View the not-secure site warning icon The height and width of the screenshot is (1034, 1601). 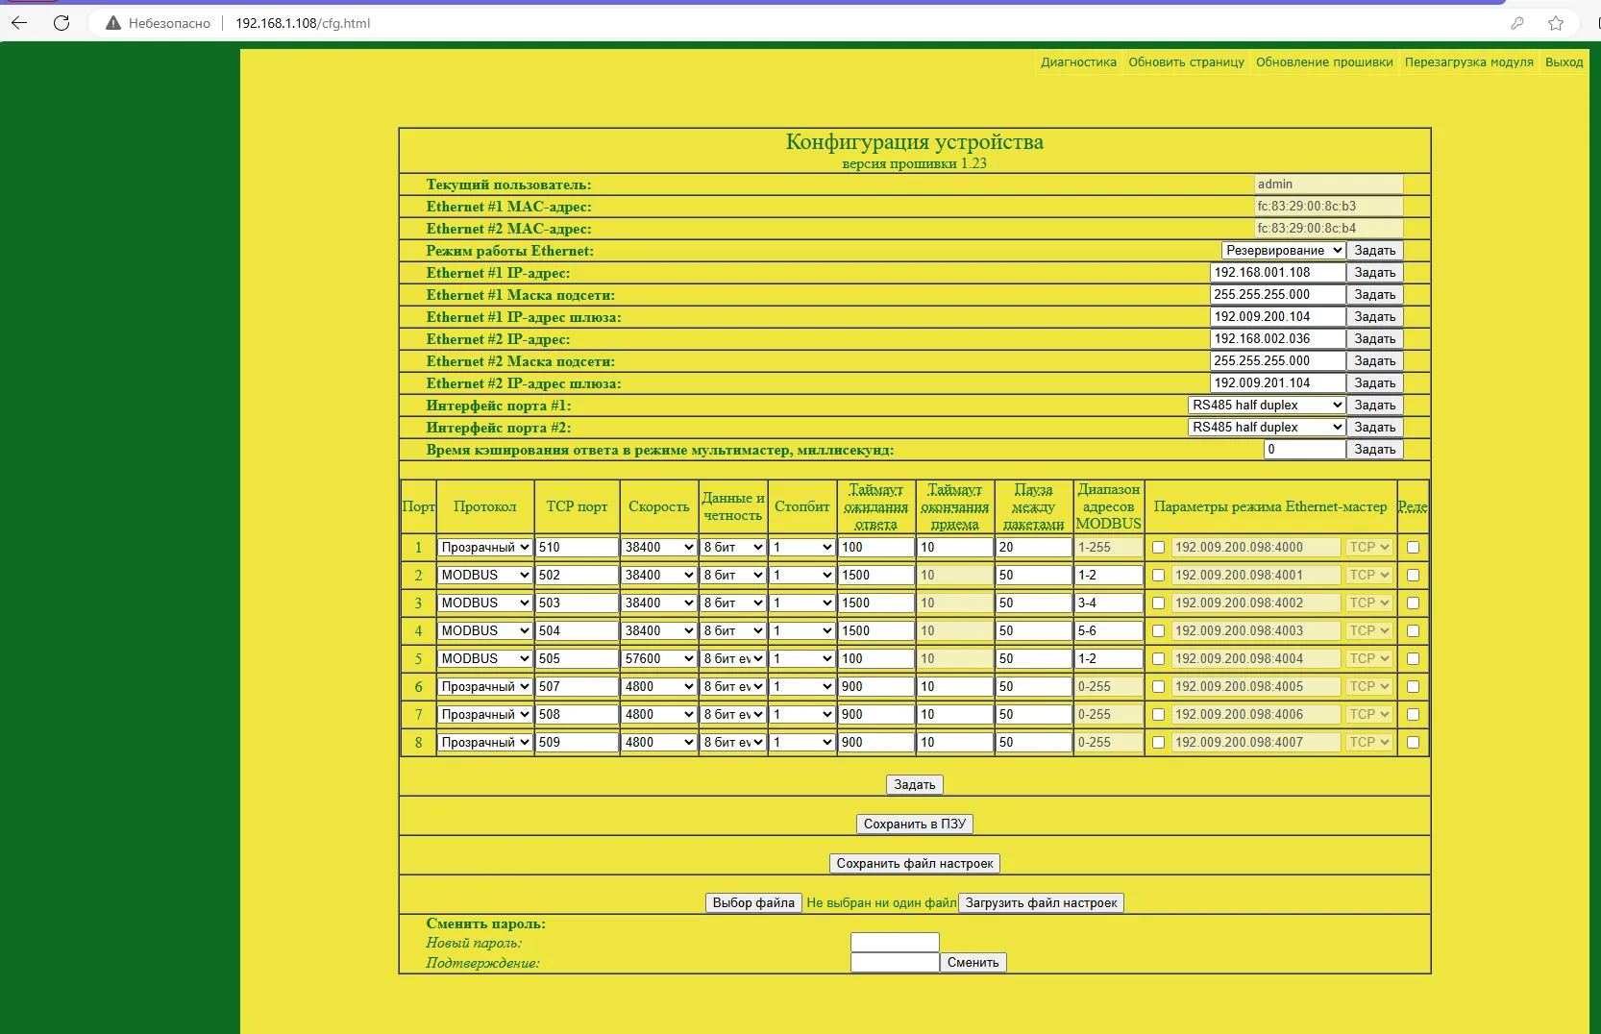click(x=113, y=23)
